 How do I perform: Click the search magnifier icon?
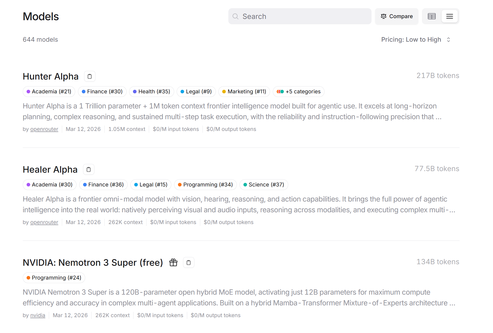point(235,16)
